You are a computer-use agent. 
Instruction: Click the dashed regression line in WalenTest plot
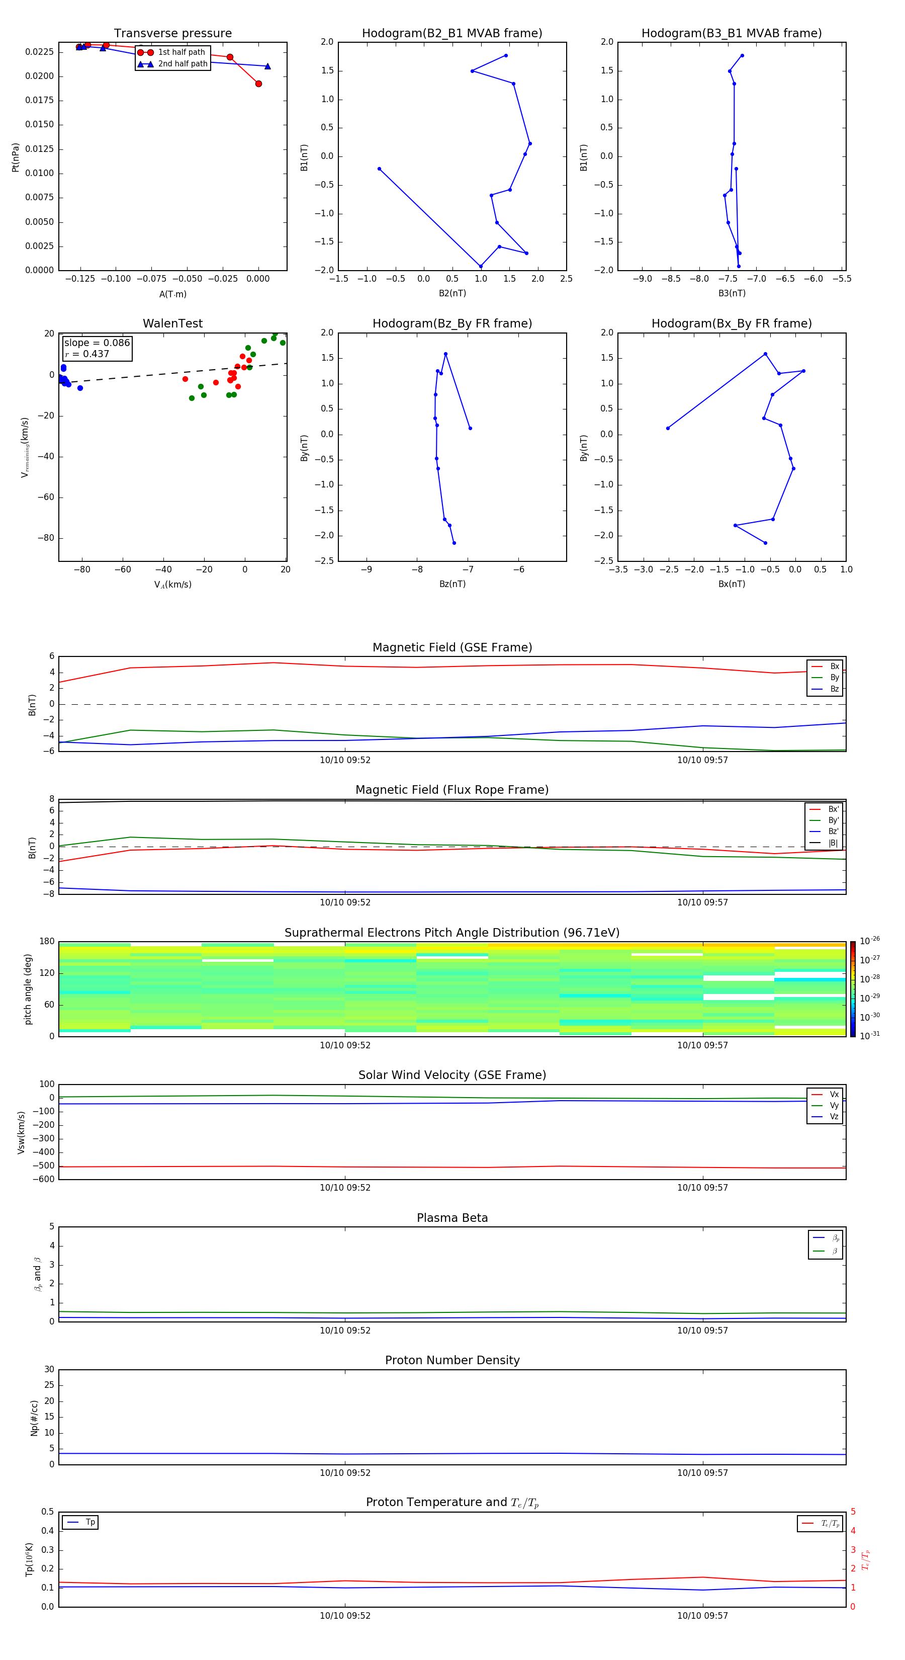click(172, 373)
